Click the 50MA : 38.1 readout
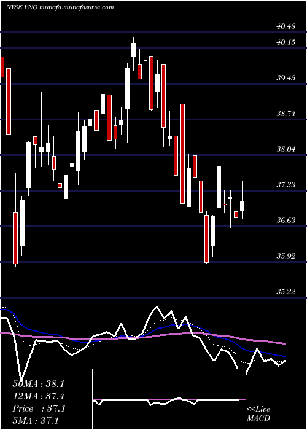This screenshot has width=307, height=430. click(x=38, y=384)
